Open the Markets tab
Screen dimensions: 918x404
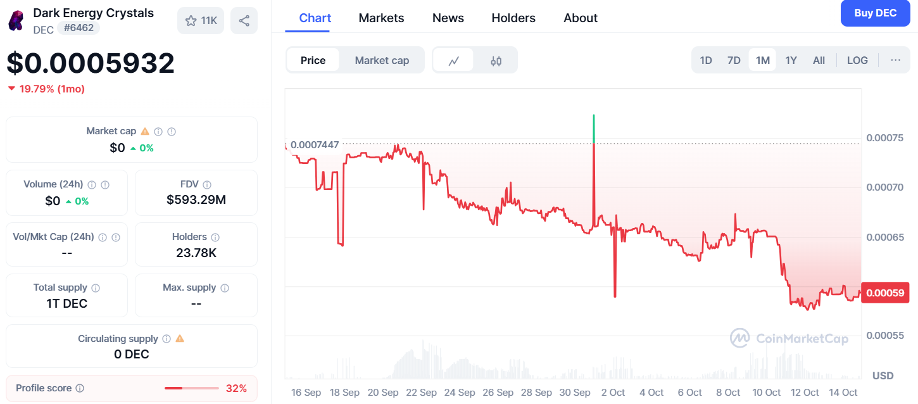coord(381,18)
